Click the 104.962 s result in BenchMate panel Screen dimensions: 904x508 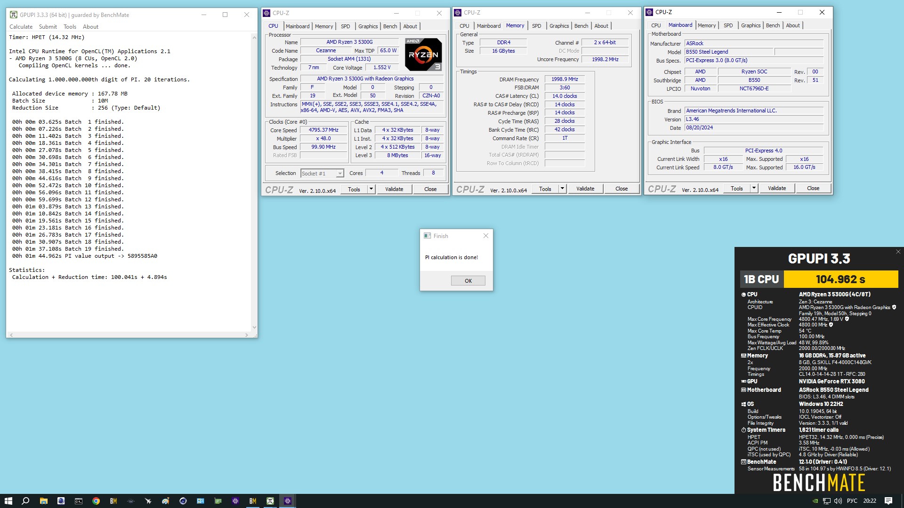(840, 279)
